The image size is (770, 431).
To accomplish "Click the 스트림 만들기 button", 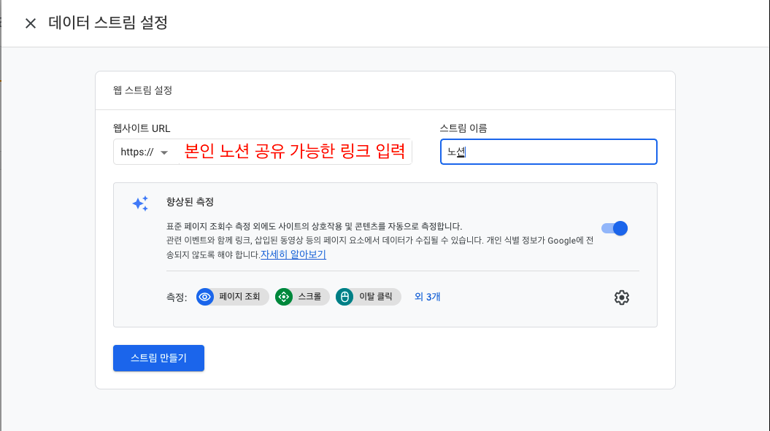I will coord(158,358).
